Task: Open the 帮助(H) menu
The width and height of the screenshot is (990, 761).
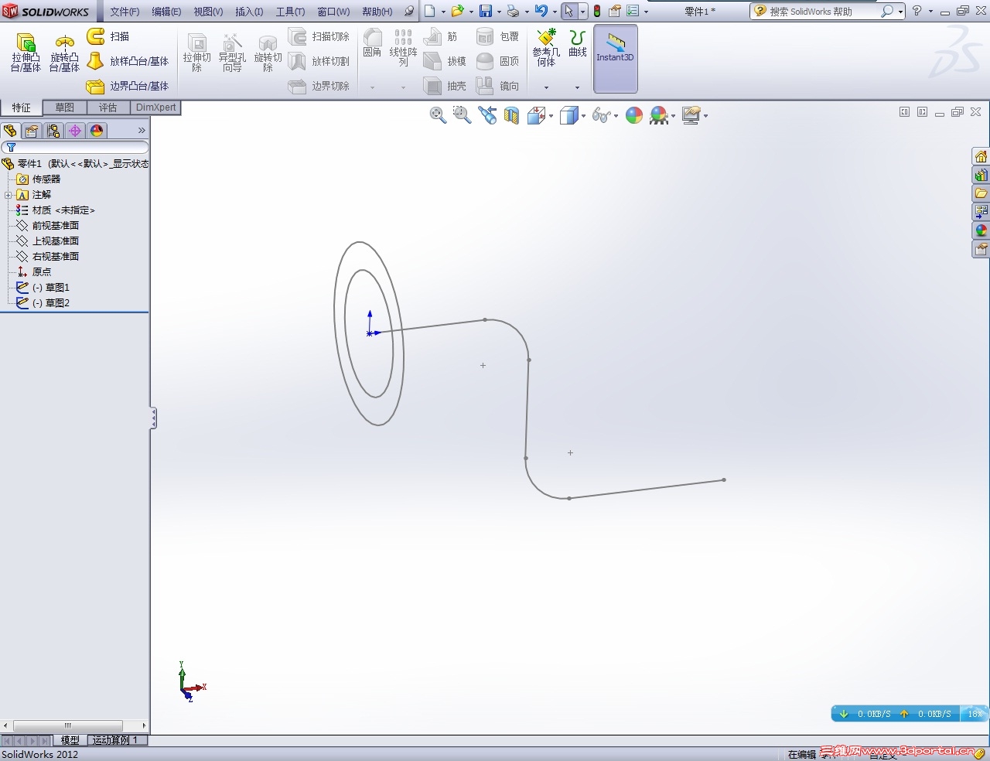Action: click(x=377, y=12)
